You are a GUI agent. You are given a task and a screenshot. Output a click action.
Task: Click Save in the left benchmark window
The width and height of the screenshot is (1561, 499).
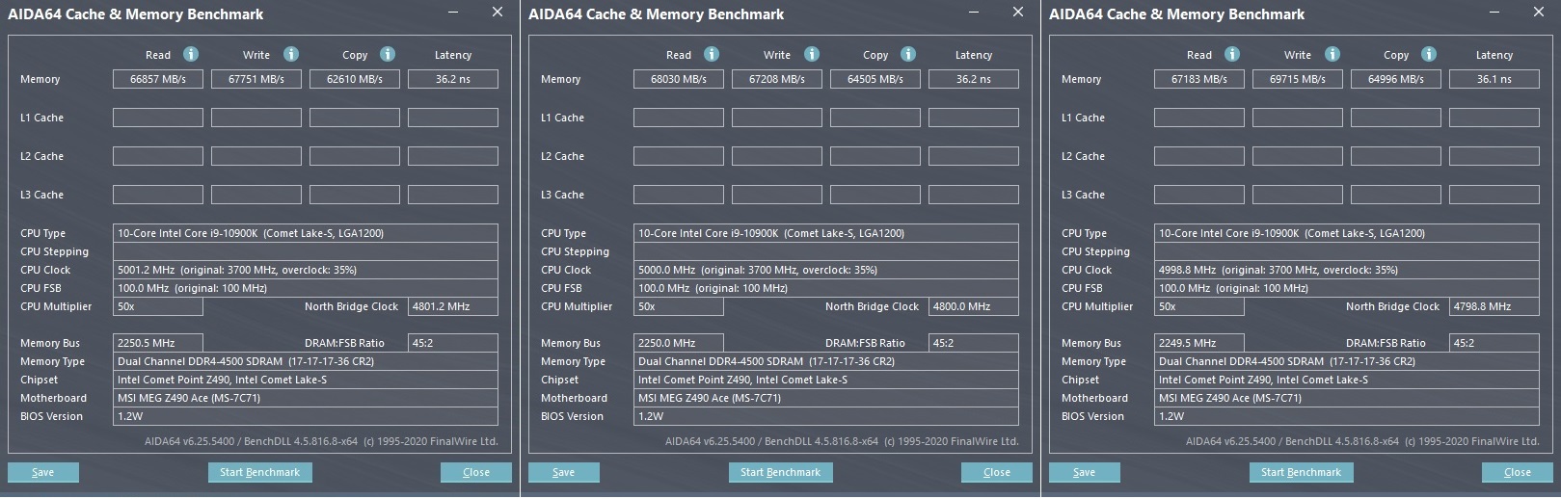click(43, 472)
